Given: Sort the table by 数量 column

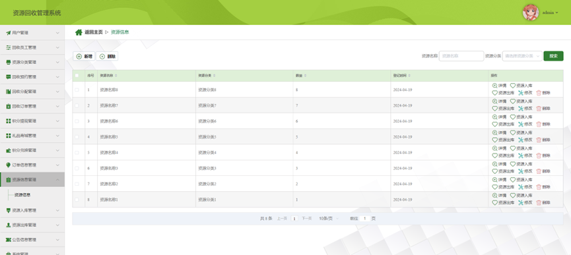Looking at the screenshot, I should point(305,76).
